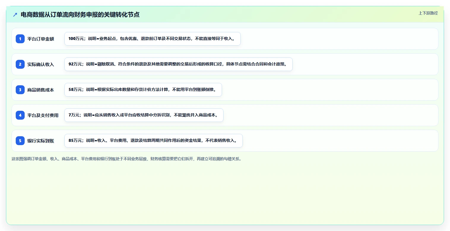Click the 银行实际到账 label
The image size is (450, 231).
click(41, 141)
